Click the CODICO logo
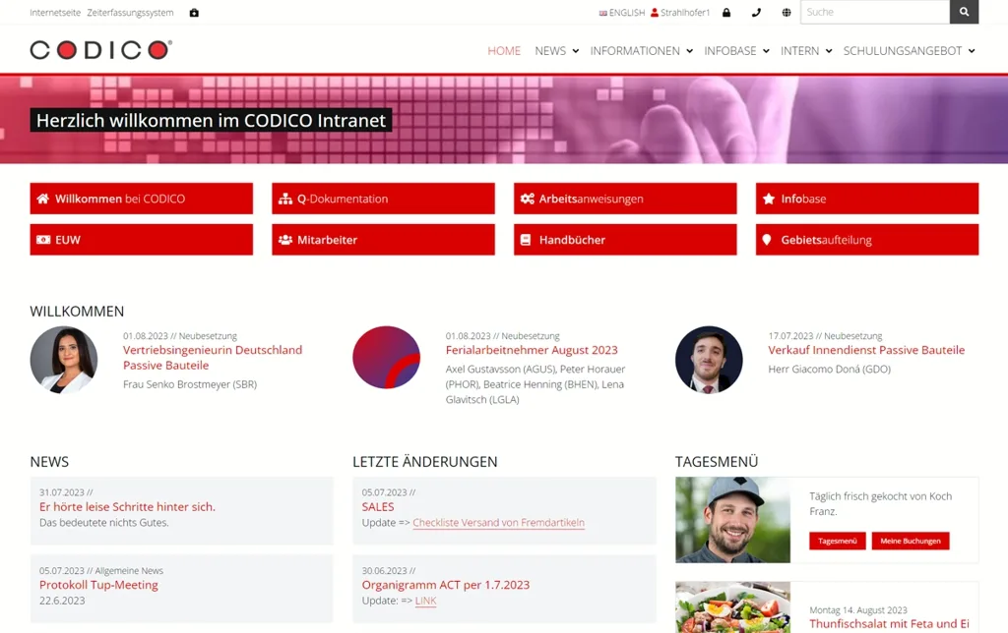 pyautogui.click(x=101, y=49)
